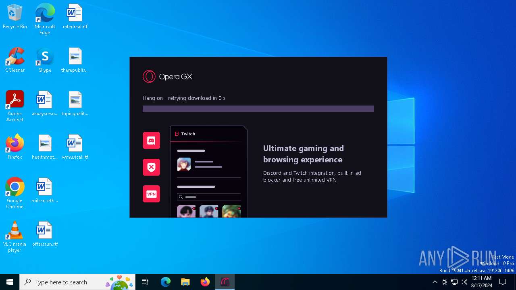Click the ad blocker shield icon in the installer
Image resolution: width=516 pixels, height=290 pixels.
(152, 167)
